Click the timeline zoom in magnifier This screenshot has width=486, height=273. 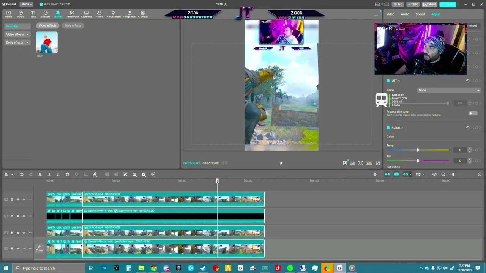tap(480, 174)
